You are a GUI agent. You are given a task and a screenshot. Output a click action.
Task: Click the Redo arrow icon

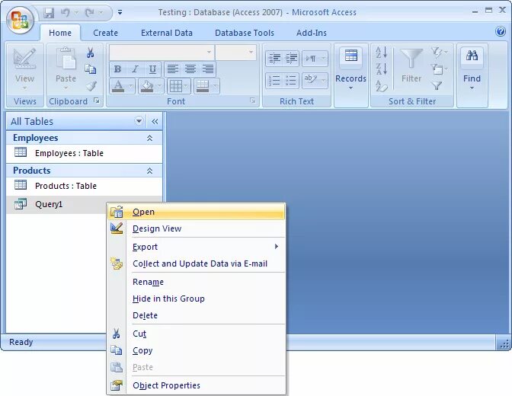pyautogui.click(x=89, y=13)
